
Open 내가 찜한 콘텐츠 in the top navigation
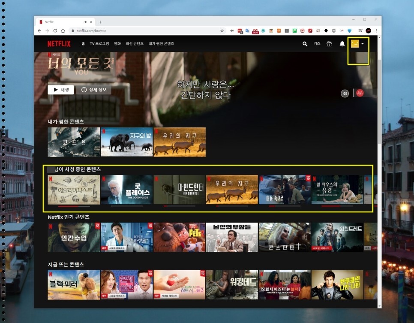(161, 44)
